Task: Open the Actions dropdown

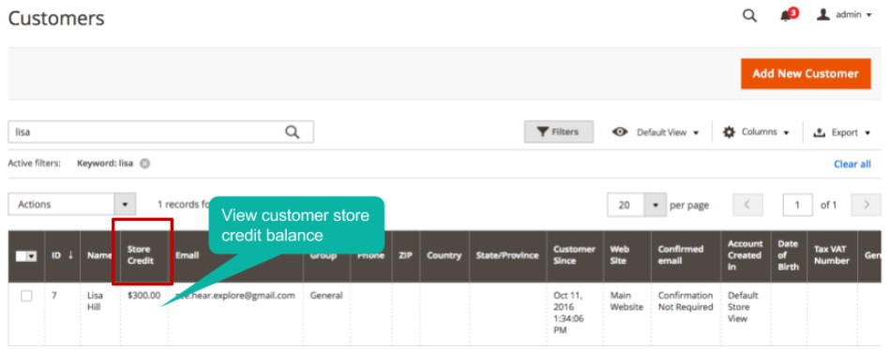Action: point(71,205)
